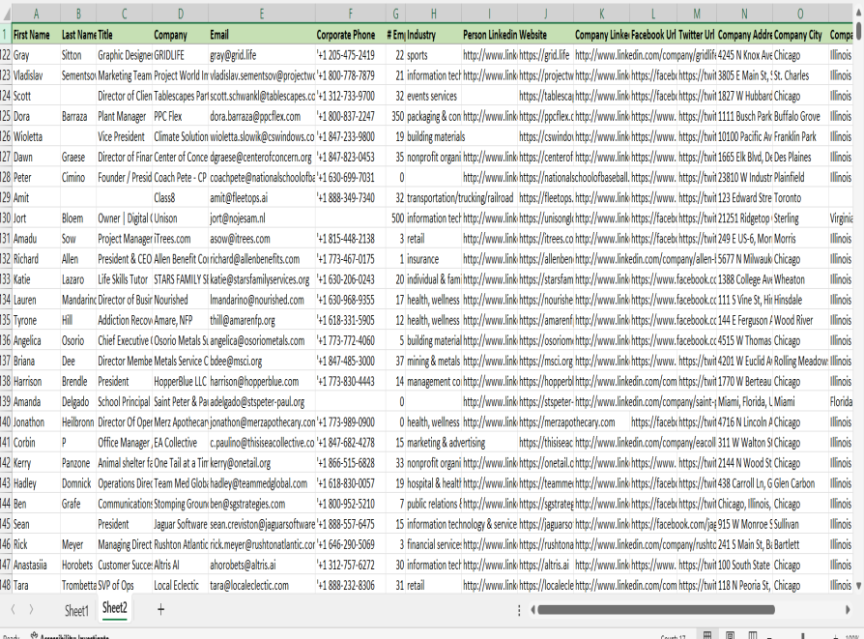Select column F header
Viewport: 864px width, 639px height.
(x=350, y=14)
